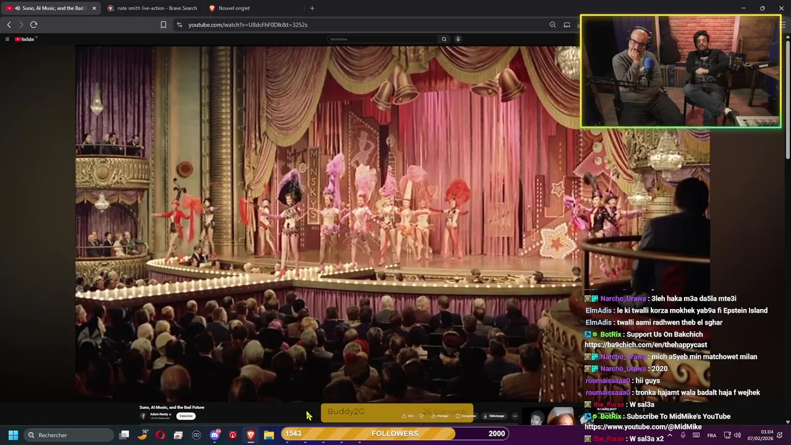Click the taskbar Rechercher search box
The height and width of the screenshot is (445, 791).
[69, 435]
